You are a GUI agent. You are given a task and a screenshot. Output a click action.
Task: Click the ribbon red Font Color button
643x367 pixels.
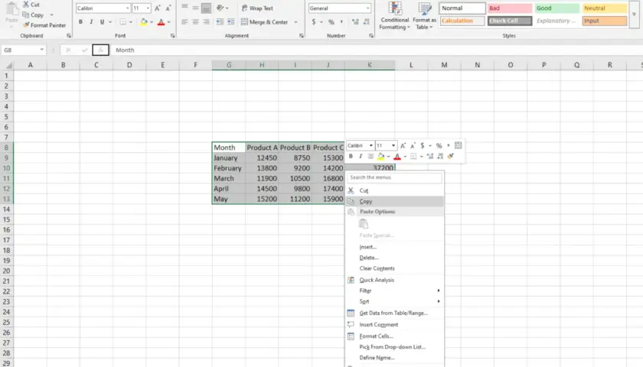pyautogui.click(x=162, y=21)
